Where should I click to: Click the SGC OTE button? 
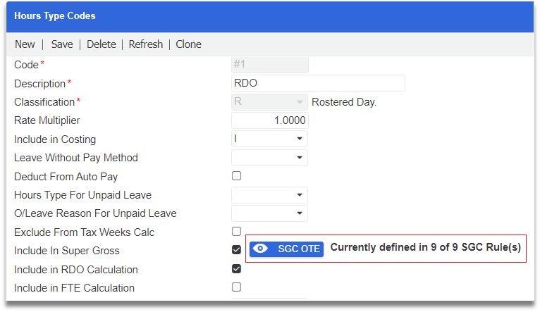pos(286,249)
